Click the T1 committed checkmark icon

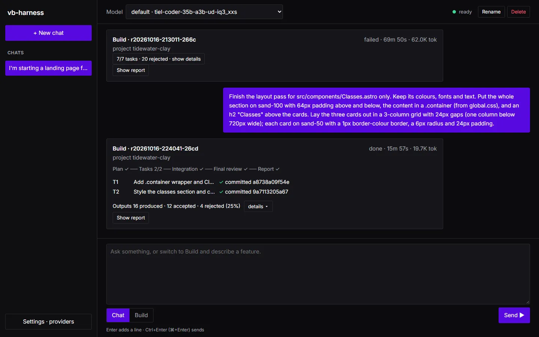tap(221, 182)
